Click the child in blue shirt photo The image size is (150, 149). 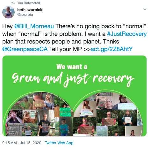[64, 127]
